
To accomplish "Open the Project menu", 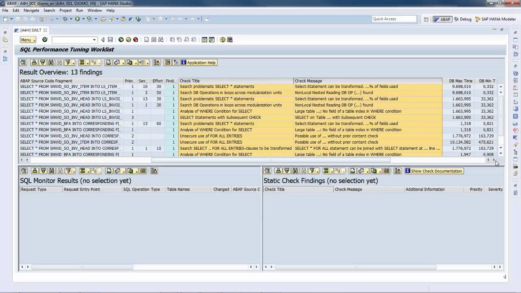I will [x=66, y=10].
